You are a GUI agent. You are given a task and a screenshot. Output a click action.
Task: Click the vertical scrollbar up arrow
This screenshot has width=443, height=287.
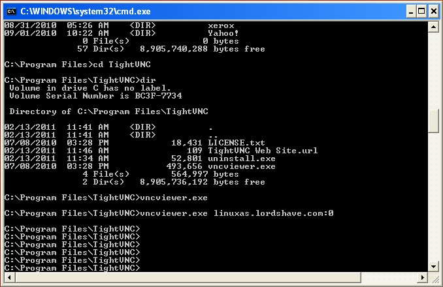coord(433,27)
